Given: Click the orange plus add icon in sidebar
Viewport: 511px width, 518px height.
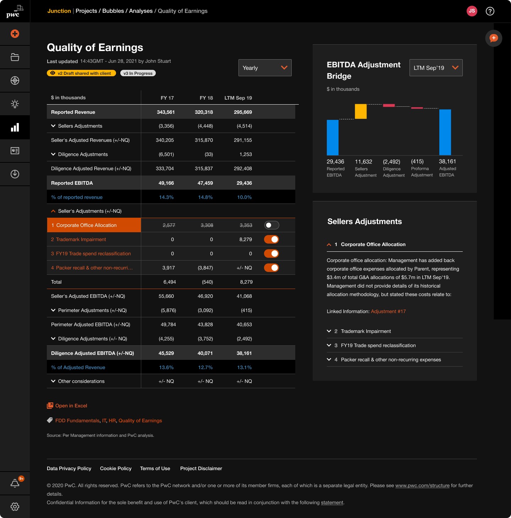Looking at the screenshot, I should point(15,34).
